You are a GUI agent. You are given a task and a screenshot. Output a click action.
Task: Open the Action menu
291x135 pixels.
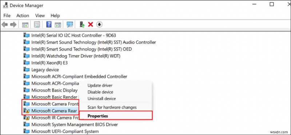[23, 16]
